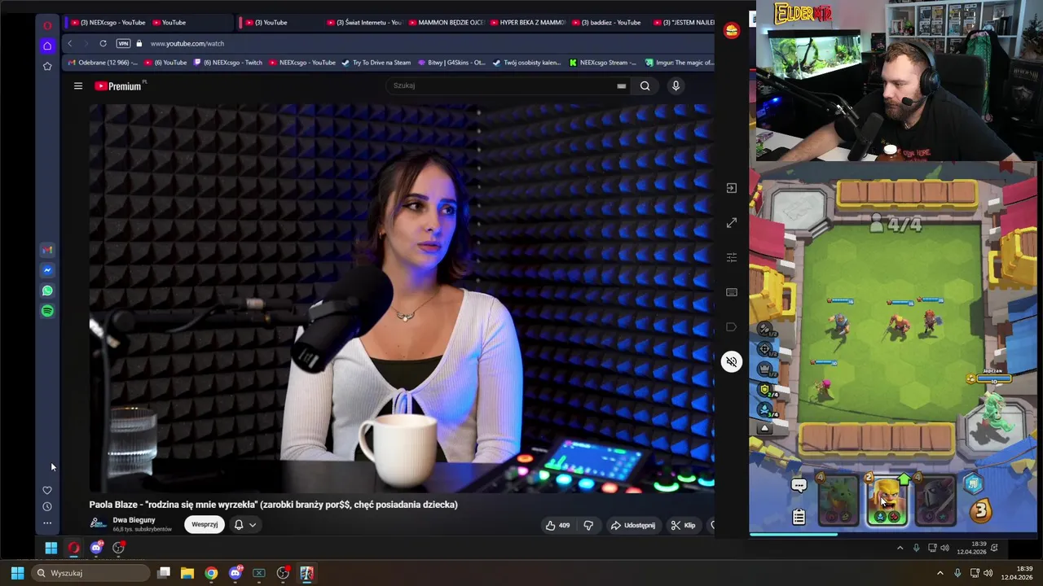
Task: Open Opera sidebar home workspace
Action: 47,46
